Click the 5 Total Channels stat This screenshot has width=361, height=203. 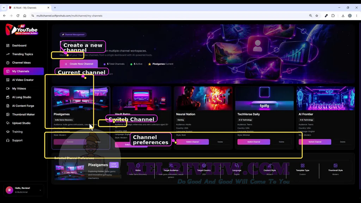pos(114,64)
